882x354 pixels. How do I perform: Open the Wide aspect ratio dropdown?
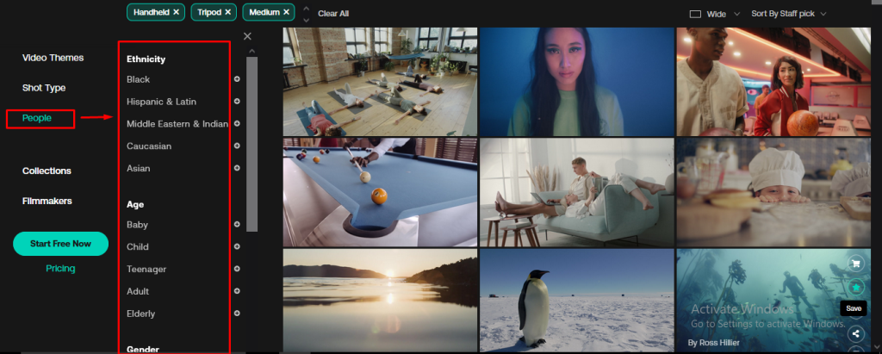715,14
